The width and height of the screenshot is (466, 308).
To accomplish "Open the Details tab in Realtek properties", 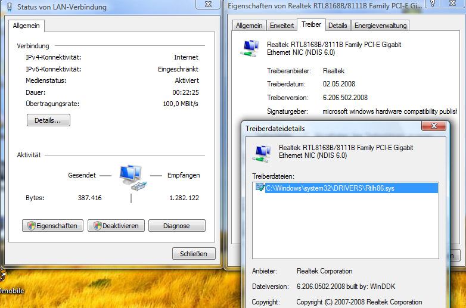I will 338,26.
